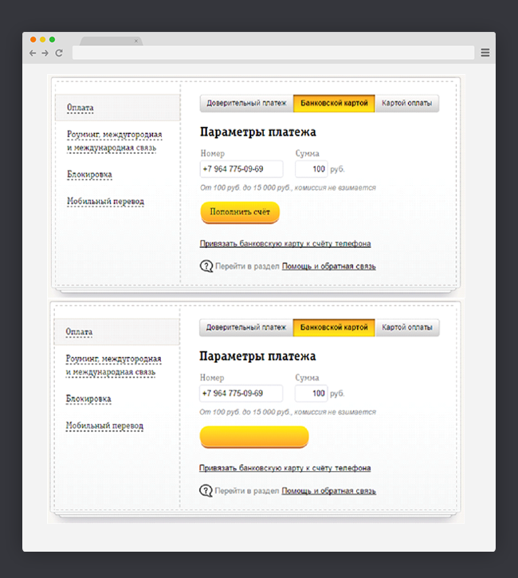This screenshot has height=578, width=518.
Task: Click the blank yellow button in bottom panel
Action: point(254,437)
